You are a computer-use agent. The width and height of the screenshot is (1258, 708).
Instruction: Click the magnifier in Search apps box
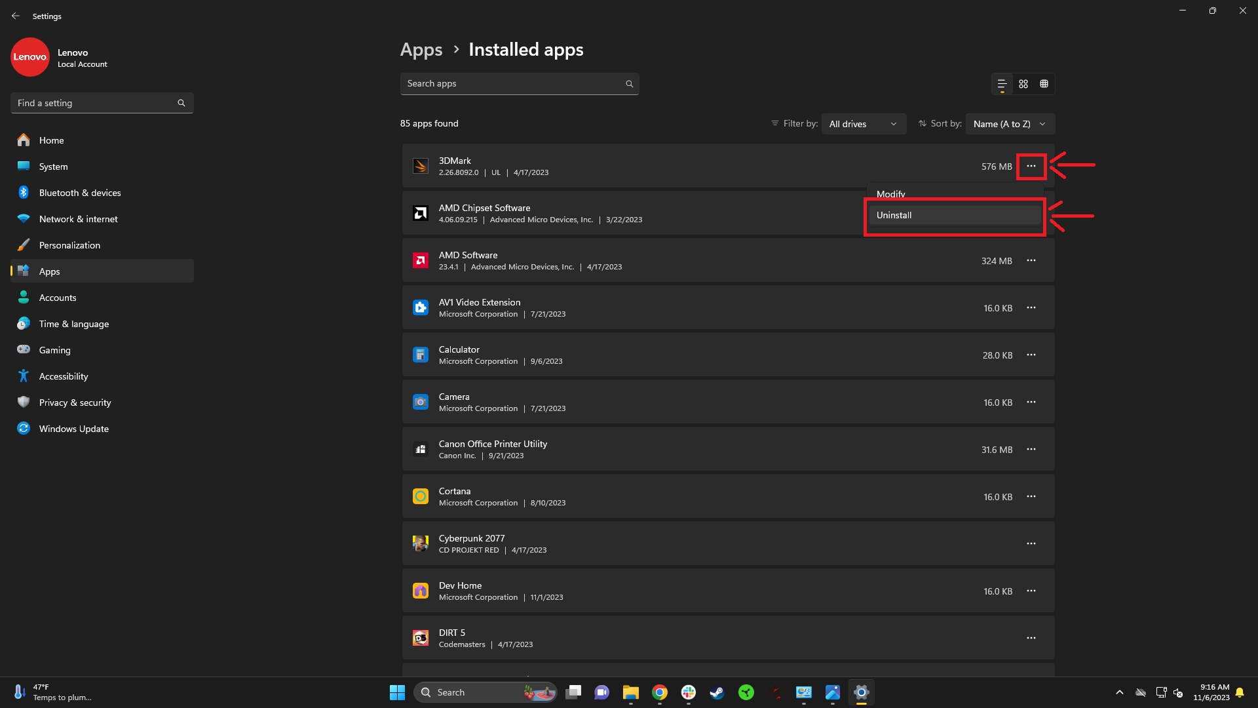click(x=630, y=84)
